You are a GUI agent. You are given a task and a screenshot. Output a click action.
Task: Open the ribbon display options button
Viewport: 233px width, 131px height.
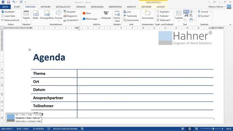tap(214, 2)
